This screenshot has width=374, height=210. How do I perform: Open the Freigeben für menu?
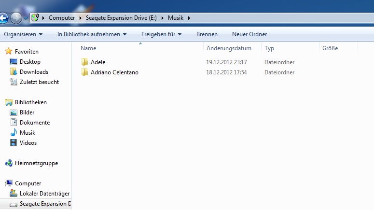[162, 34]
